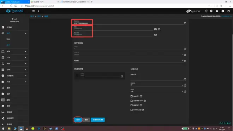
Task: Click the Download SSH public key button
Action: (98, 120)
